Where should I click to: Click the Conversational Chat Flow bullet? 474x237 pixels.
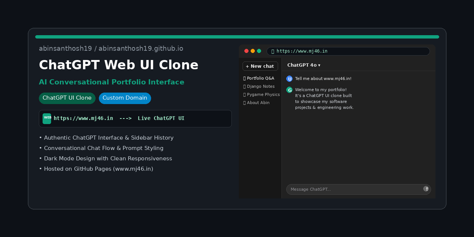click(101, 148)
